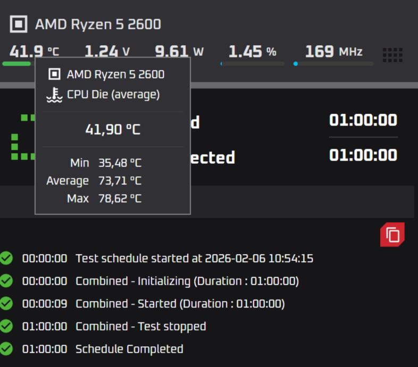The height and width of the screenshot is (367, 418).
Task: Click the Average value 73,71 °C
Action: click(120, 180)
